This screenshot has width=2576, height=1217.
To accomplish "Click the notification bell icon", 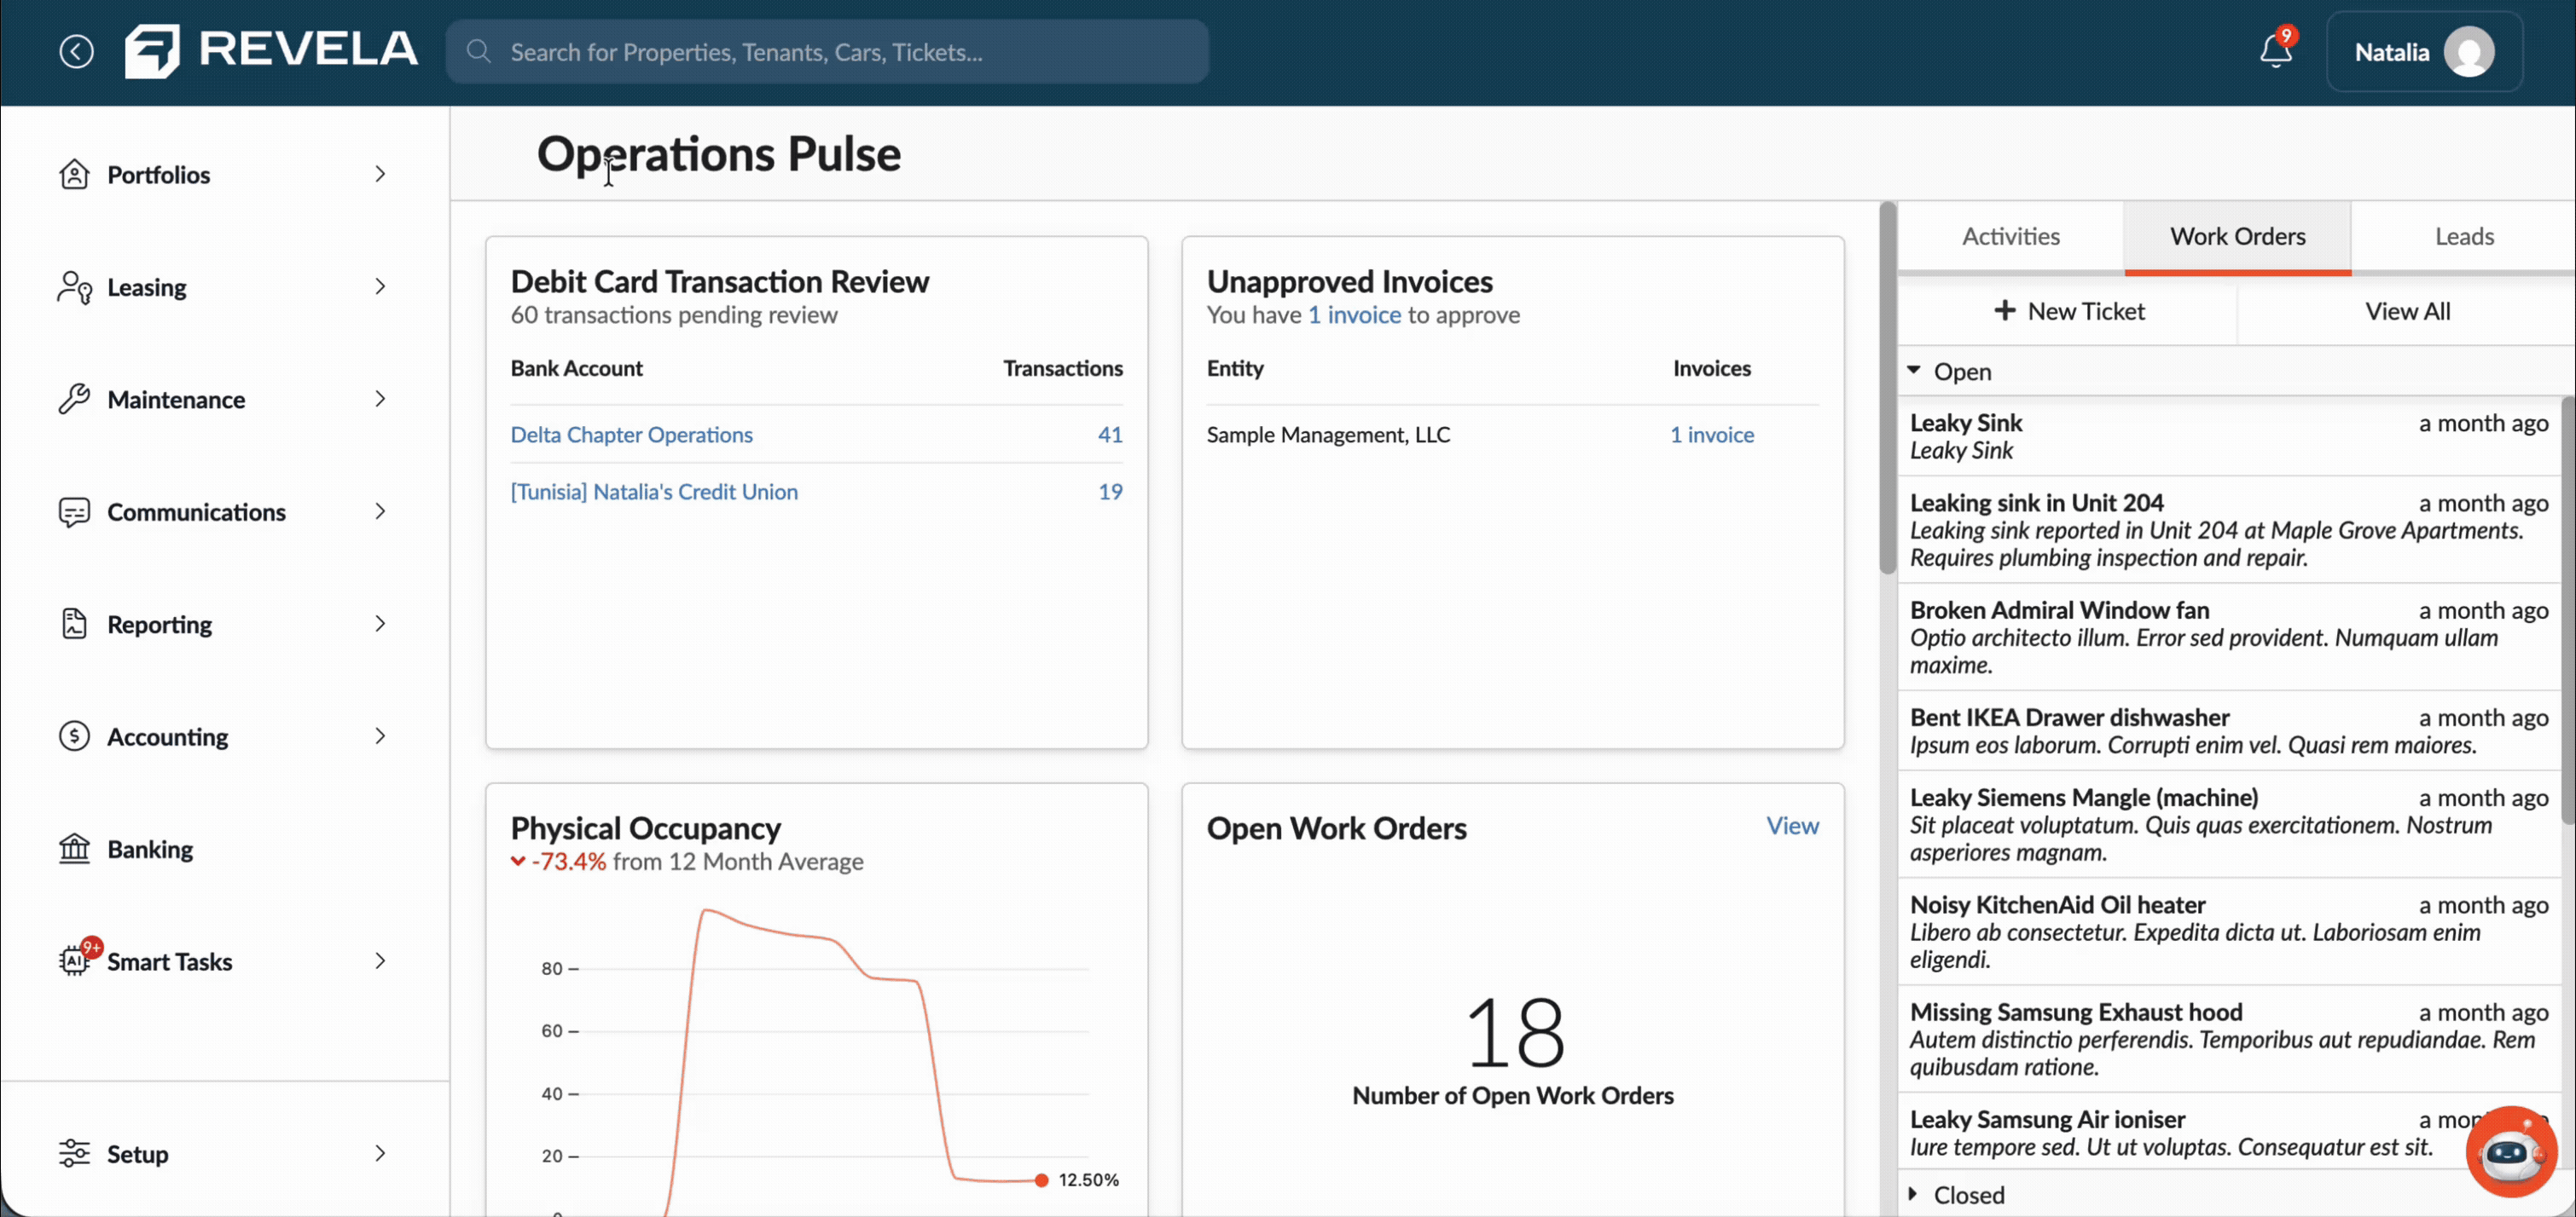I will (x=2275, y=51).
